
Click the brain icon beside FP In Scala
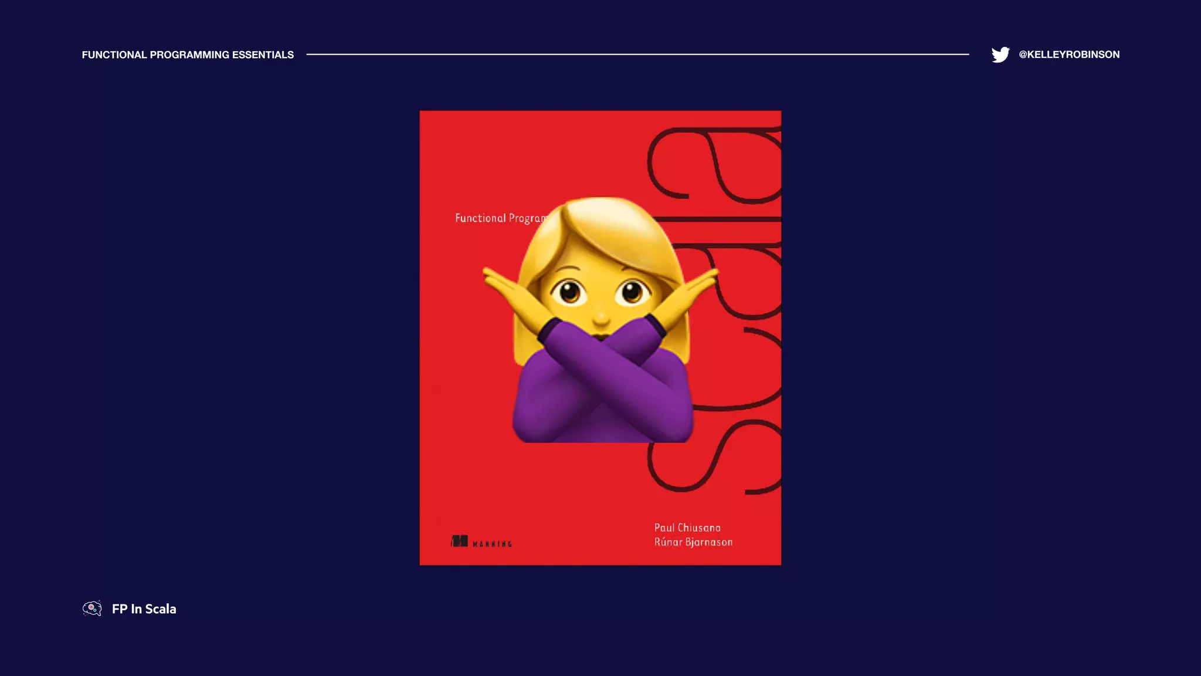click(x=92, y=609)
